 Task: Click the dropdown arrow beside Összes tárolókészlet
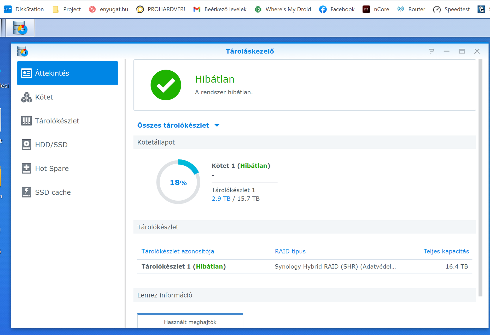pos(217,126)
